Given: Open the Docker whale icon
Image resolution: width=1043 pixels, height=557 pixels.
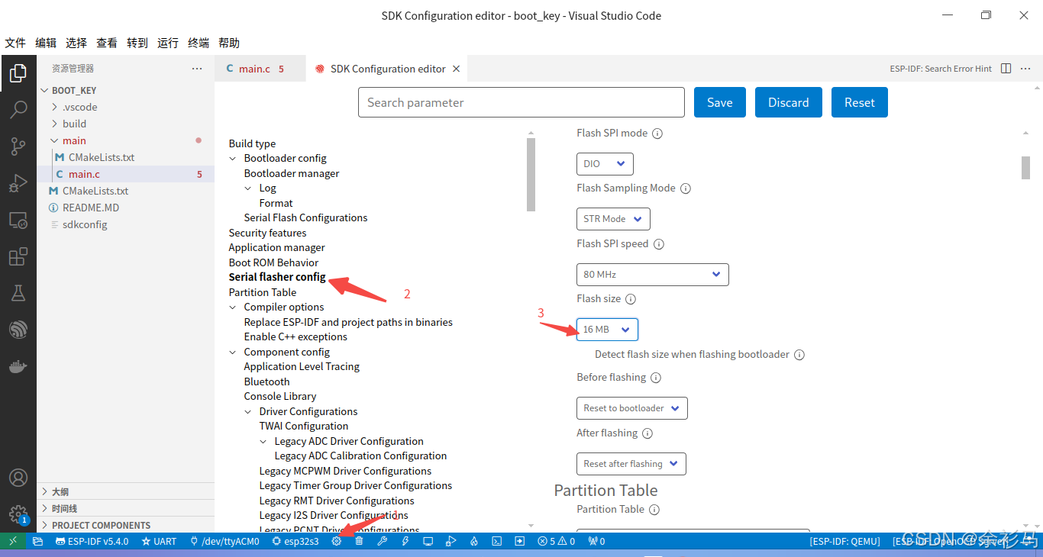Looking at the screenshot, I should (18, 366).
